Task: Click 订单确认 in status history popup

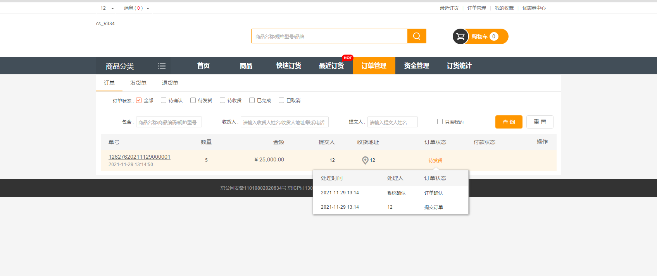Action: (x=433, y=193)
